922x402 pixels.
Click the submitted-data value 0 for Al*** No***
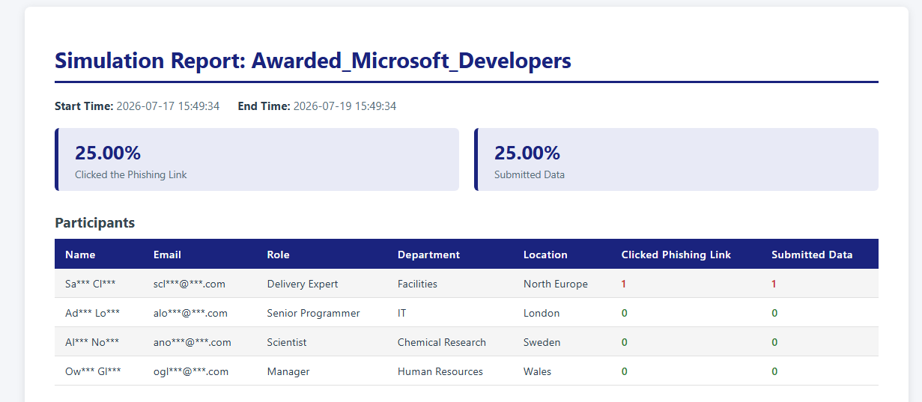[774, 343]
